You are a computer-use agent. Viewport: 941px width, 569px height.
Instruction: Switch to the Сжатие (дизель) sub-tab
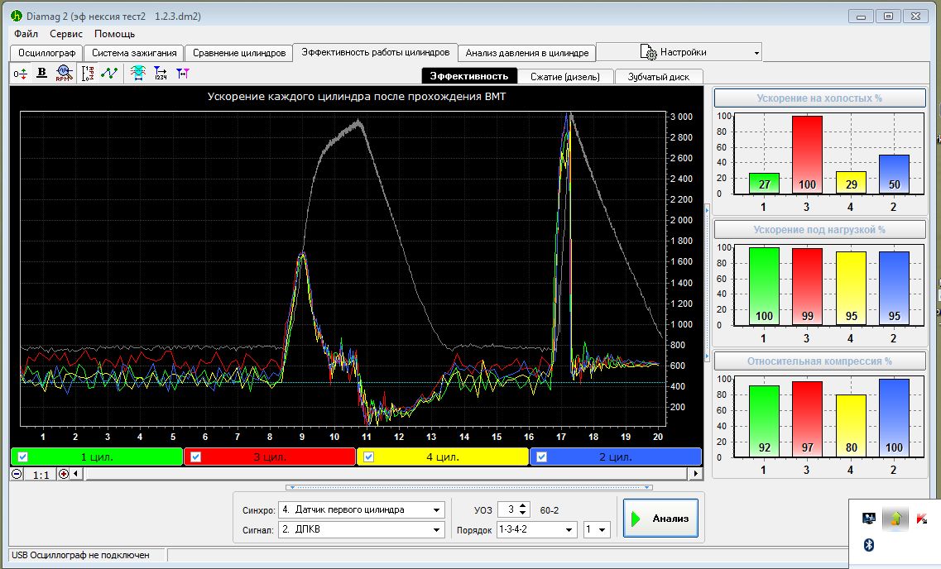[x=564, y=77]
